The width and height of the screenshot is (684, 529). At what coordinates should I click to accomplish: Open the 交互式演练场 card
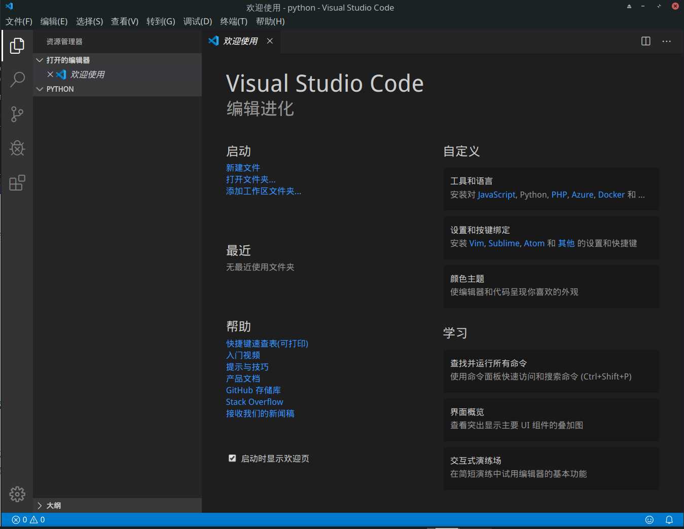[551, 468]
